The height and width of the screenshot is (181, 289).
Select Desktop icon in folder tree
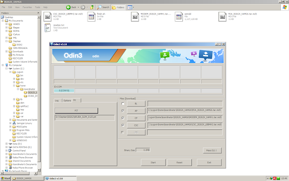point(2,17)
